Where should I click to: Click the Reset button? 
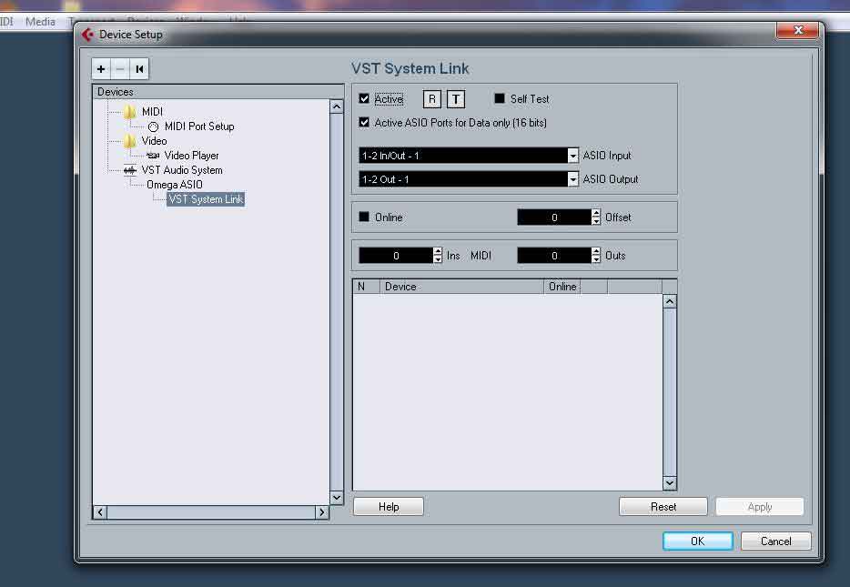pos(663,507)
